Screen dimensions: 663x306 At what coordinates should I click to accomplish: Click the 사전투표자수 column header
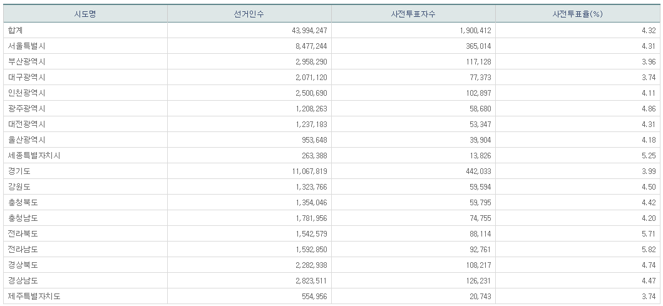pos(413,14)
